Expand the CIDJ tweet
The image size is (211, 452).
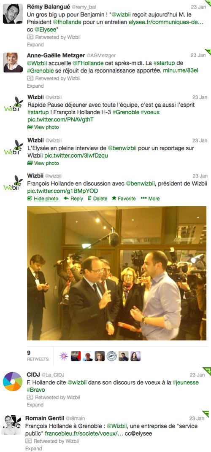coord(35,405)
